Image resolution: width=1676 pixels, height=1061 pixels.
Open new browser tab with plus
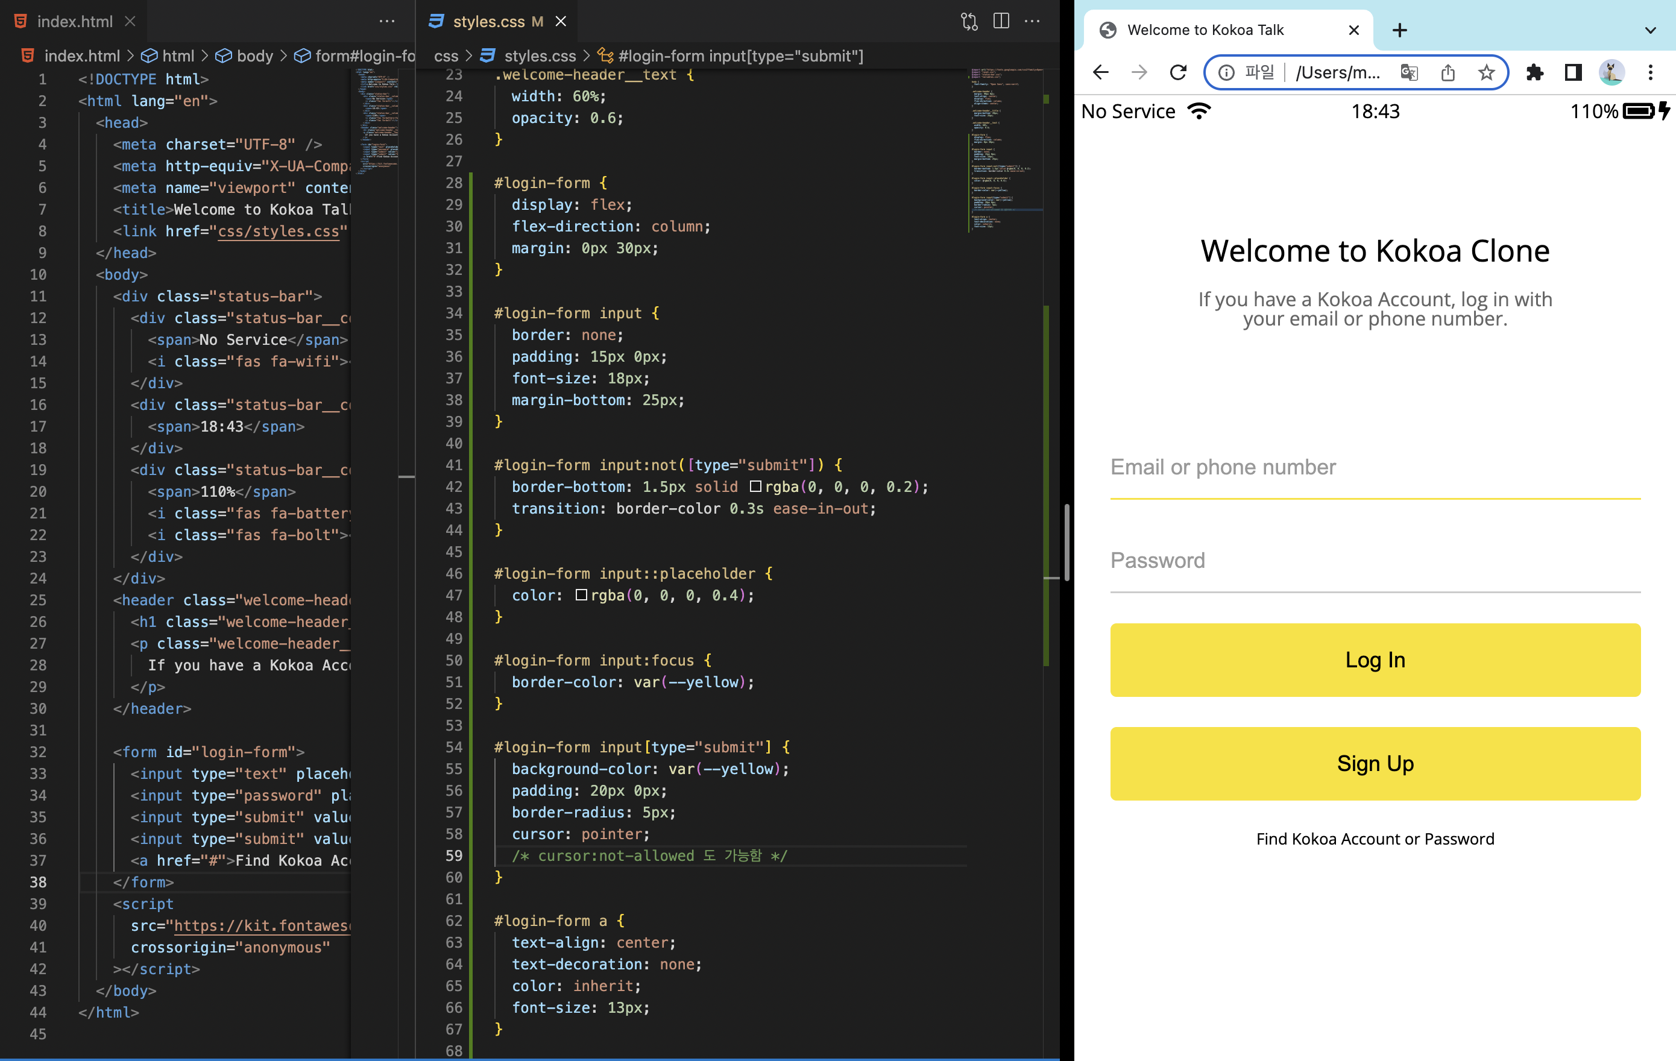click(x=1400, y=30)
